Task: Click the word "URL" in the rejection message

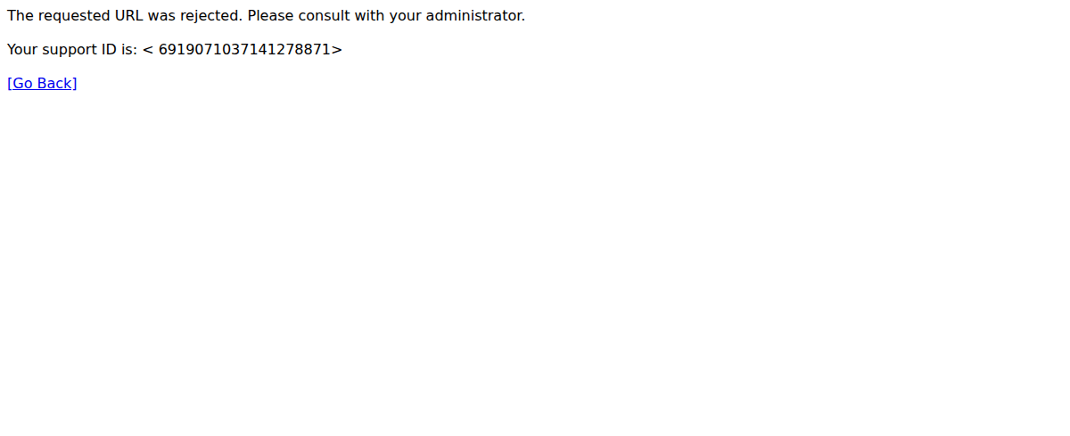Action: [x=128, y=16]
